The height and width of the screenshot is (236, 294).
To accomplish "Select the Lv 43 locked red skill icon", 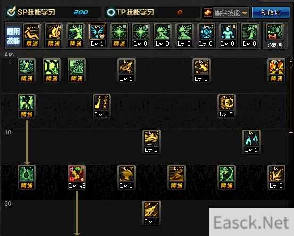I will [x=77, y=178].
